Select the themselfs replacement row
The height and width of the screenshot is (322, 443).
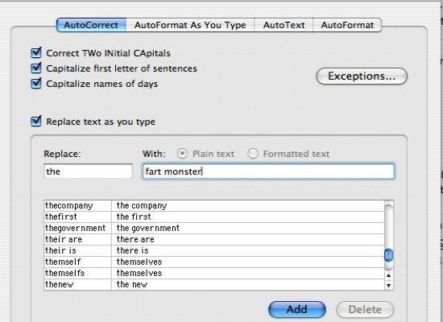point(214,274)
